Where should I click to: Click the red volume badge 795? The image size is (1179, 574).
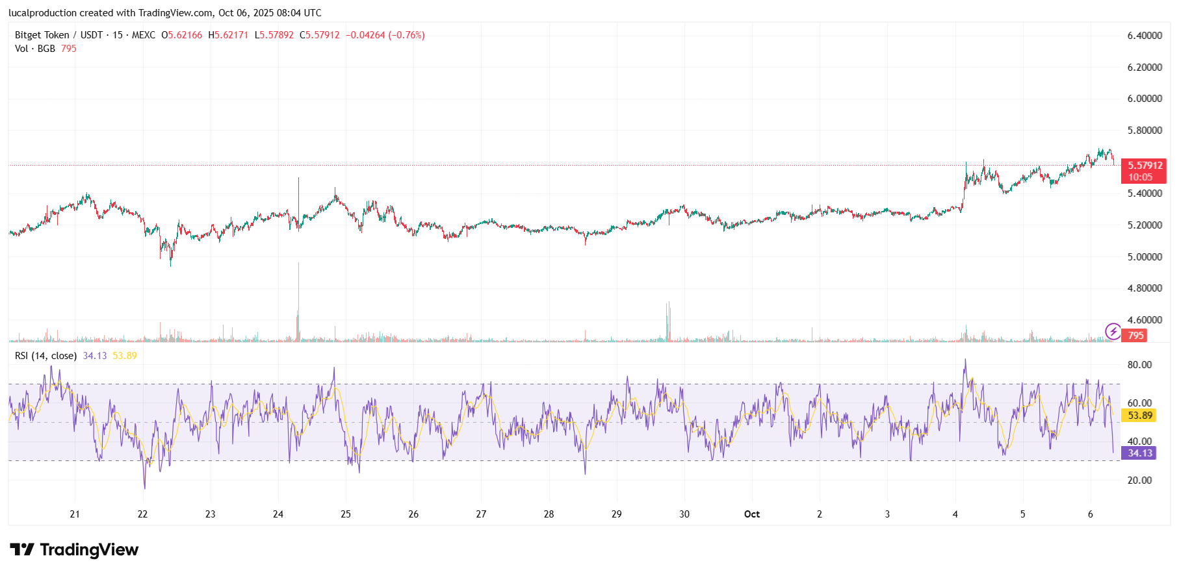1135,336
